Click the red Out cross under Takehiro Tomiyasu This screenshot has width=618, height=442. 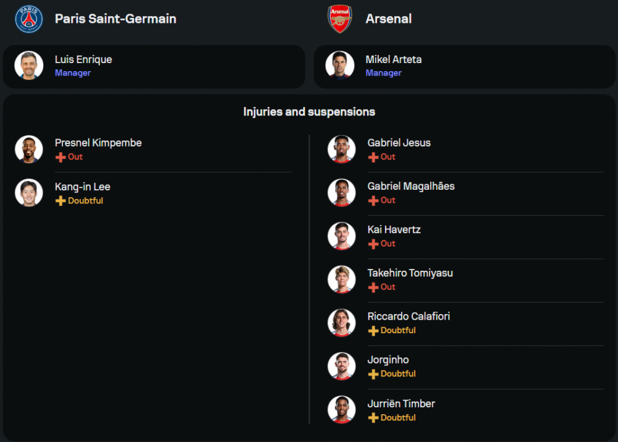click(x=373, y=287)
